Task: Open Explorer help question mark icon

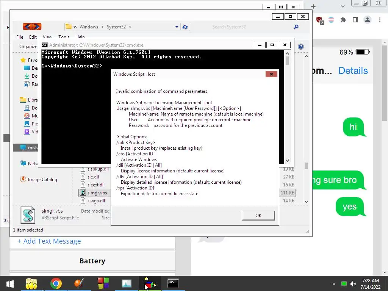Action: pyautogui.click(x=300, y=47)
